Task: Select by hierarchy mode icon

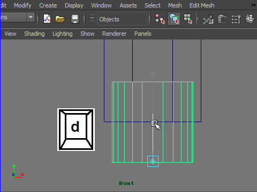Action: (x=160, y=19)
